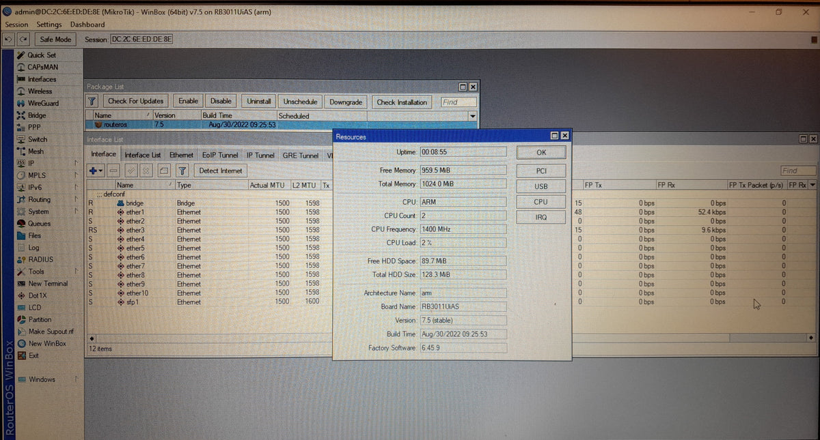Click the USB button
The height and width of the screenshot is (440, 820).
tap(541, 186)
